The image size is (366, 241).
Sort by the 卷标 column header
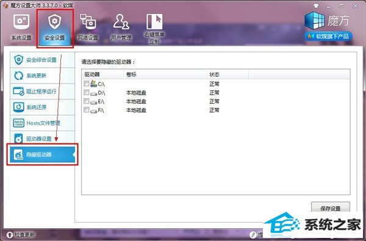pos(165,74)
